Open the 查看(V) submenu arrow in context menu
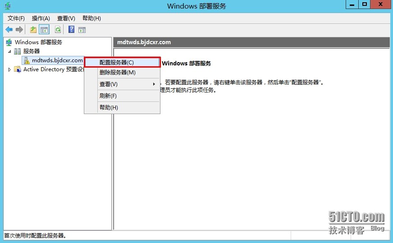The height and width of the screenshot is (243, 393). (x=154, y=84)
